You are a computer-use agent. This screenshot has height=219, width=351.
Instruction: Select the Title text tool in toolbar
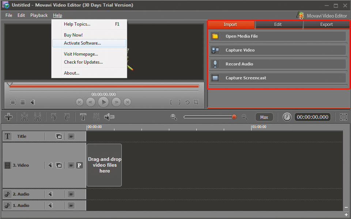pyautogui.click(x=83, y=117)
